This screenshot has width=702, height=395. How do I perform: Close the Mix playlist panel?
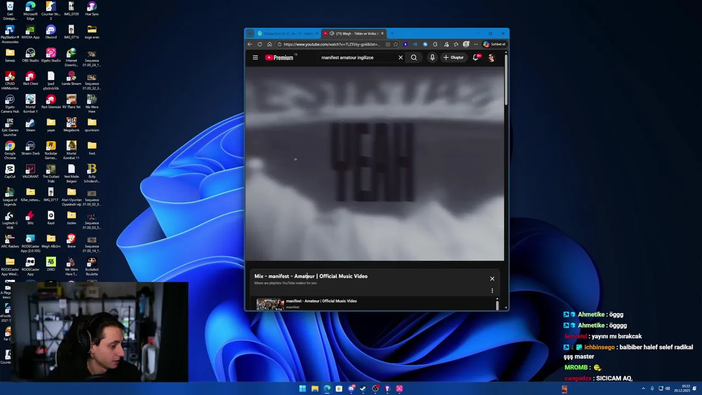click(492, 279)
